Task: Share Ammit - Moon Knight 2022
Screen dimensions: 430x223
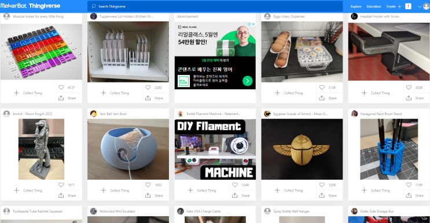Action: 67,195
